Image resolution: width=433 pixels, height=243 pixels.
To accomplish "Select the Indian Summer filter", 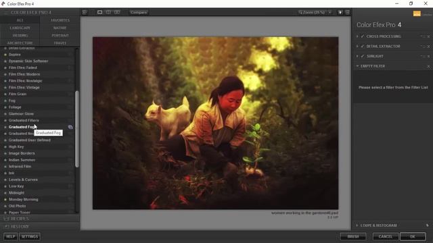I will pos(22,160).
